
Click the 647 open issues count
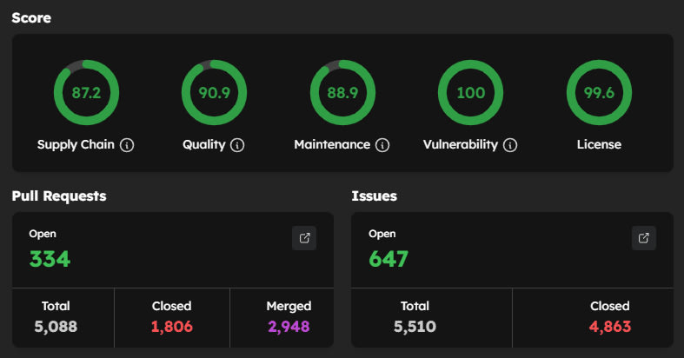pyautogui.click(x=388, y=259)
